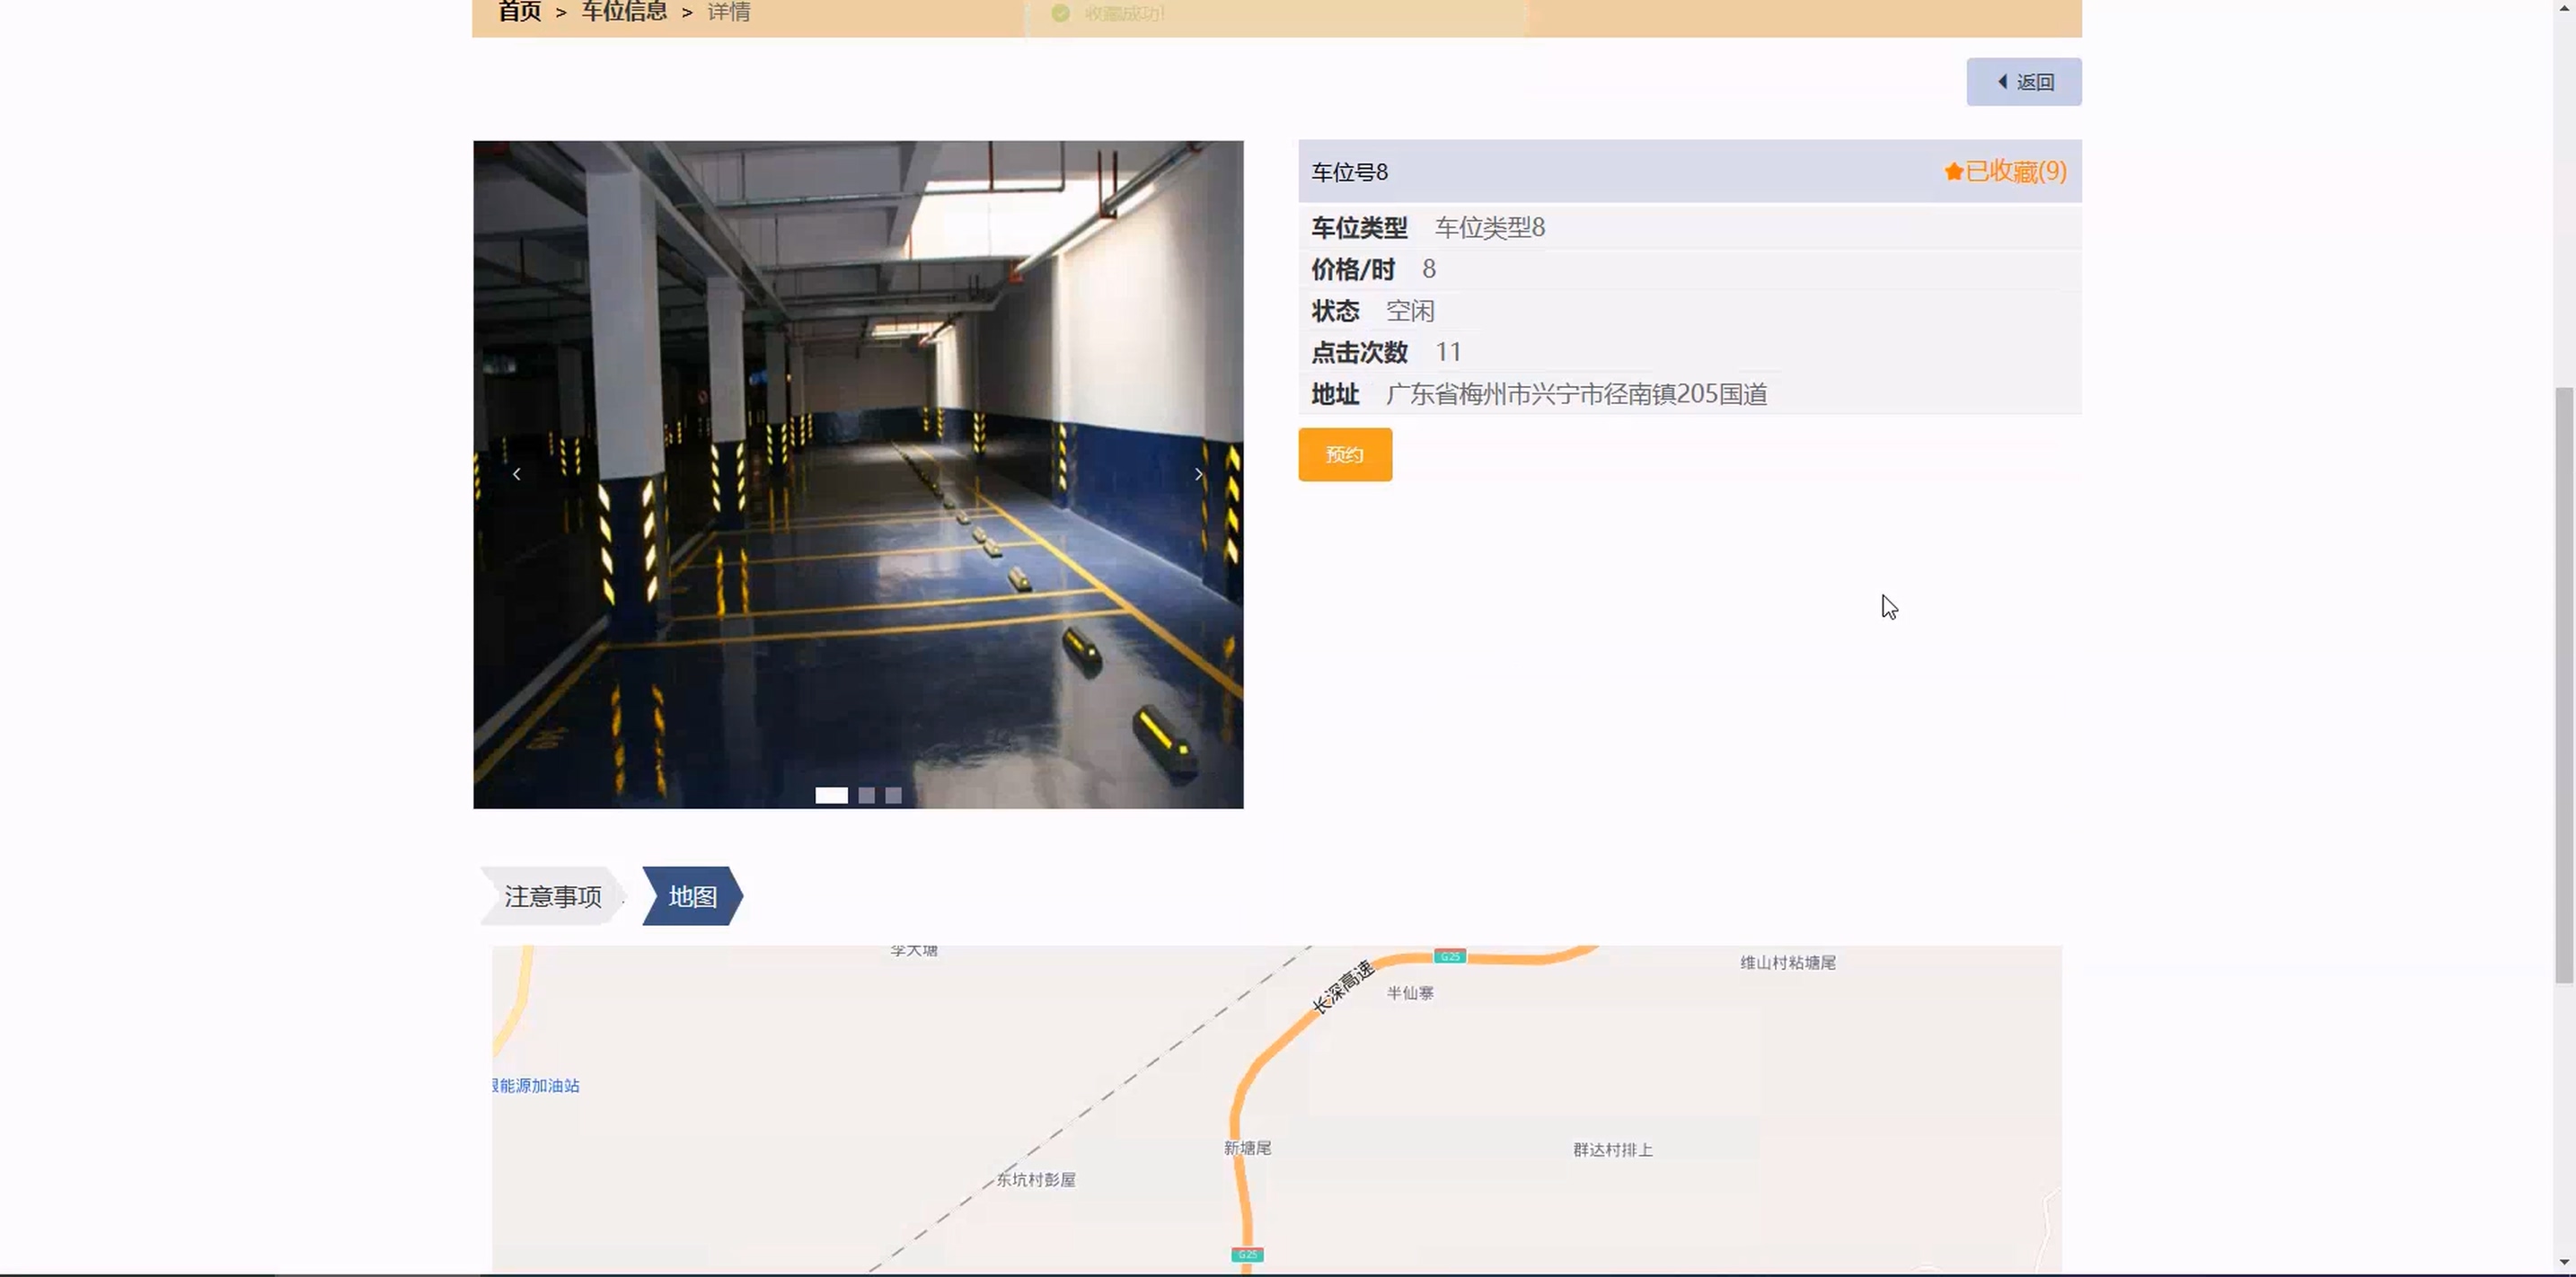Click the 新塘尾 label on the map
The width and height of the screenshot is (2576, 1277).
[1247, 1148]
